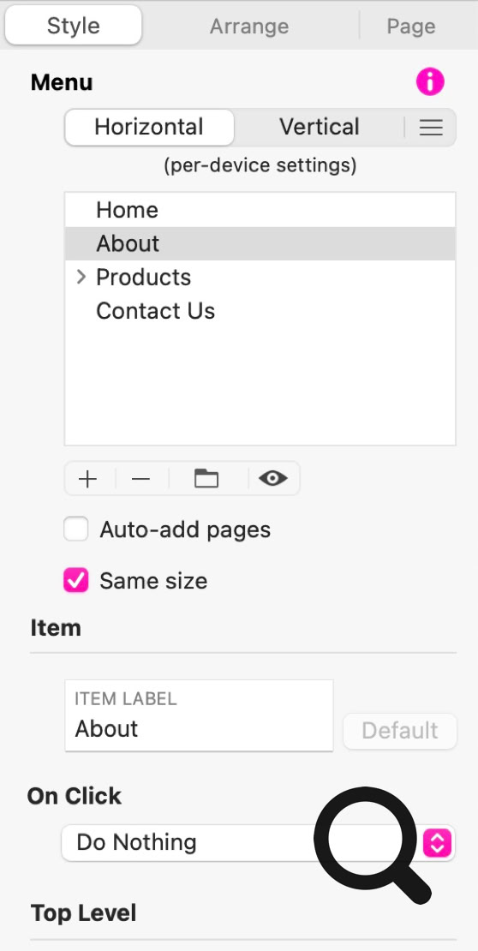Toggle item visibility eye icon
This screenshot has height=951, width=478.
273,479
